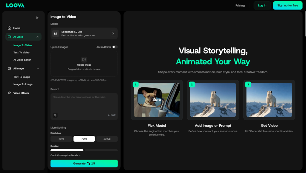Collapse the AI Image section chevron
This screenshot has width=306, height=173.
[38, 69]
